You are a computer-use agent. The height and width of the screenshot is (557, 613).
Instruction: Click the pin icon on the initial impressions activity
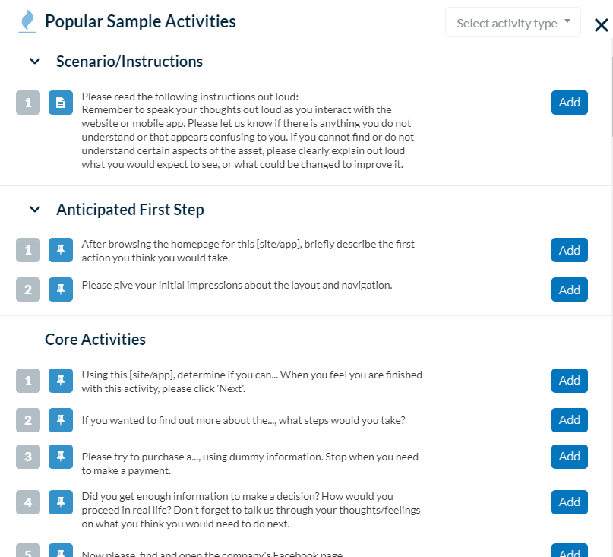60,290
